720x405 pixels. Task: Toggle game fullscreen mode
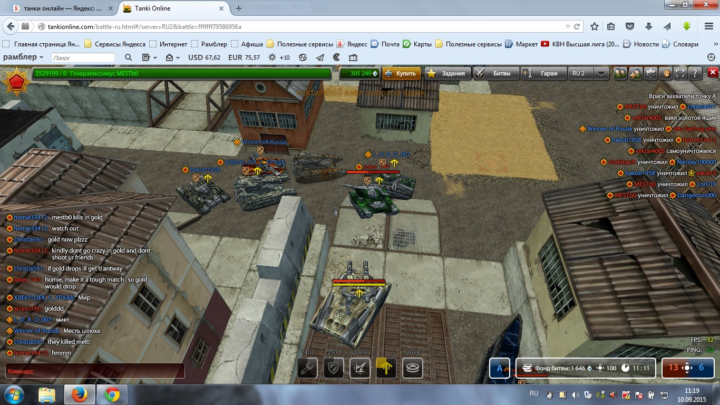point(680,73)
